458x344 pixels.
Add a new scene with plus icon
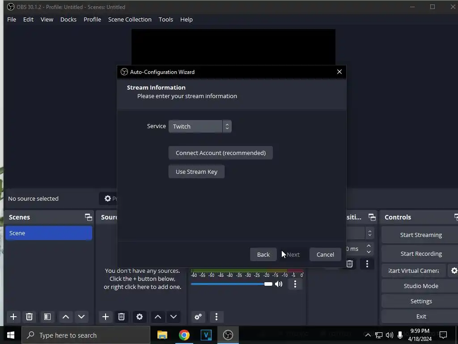pyautogui.click(x=13, y=317)
